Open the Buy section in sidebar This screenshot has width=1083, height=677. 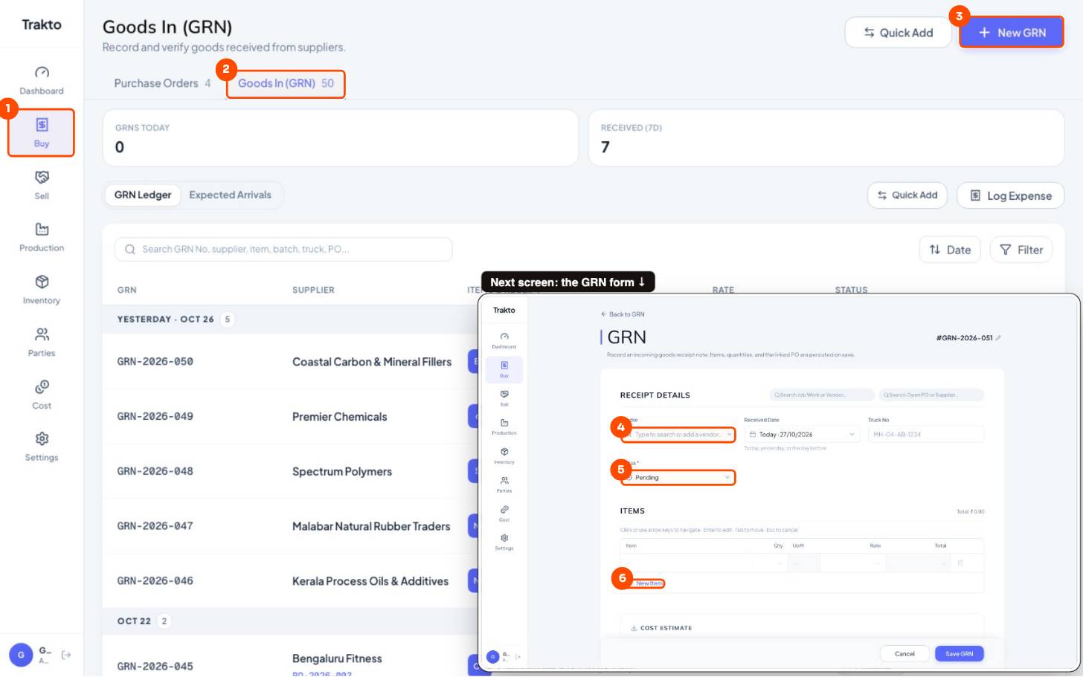click(x=42, y=133)
